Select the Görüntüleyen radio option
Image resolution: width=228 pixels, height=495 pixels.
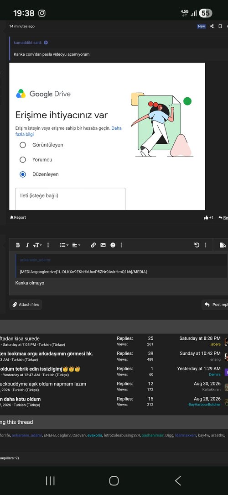[x=23, y=145]
